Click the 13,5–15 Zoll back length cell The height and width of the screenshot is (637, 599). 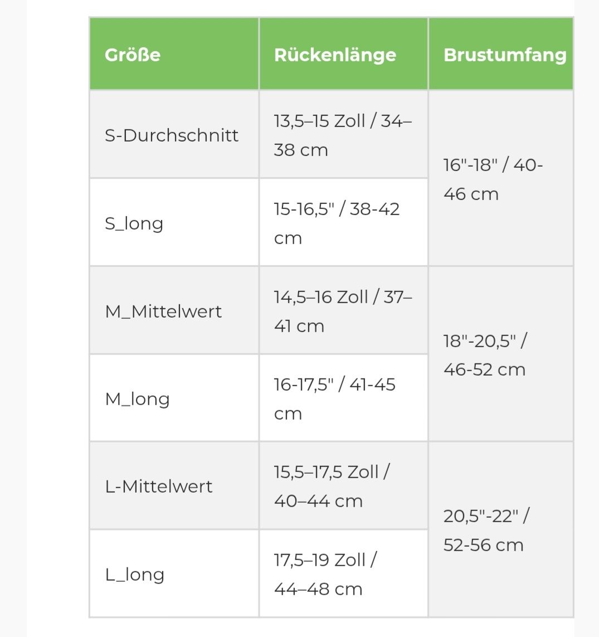tap(344, 134)
